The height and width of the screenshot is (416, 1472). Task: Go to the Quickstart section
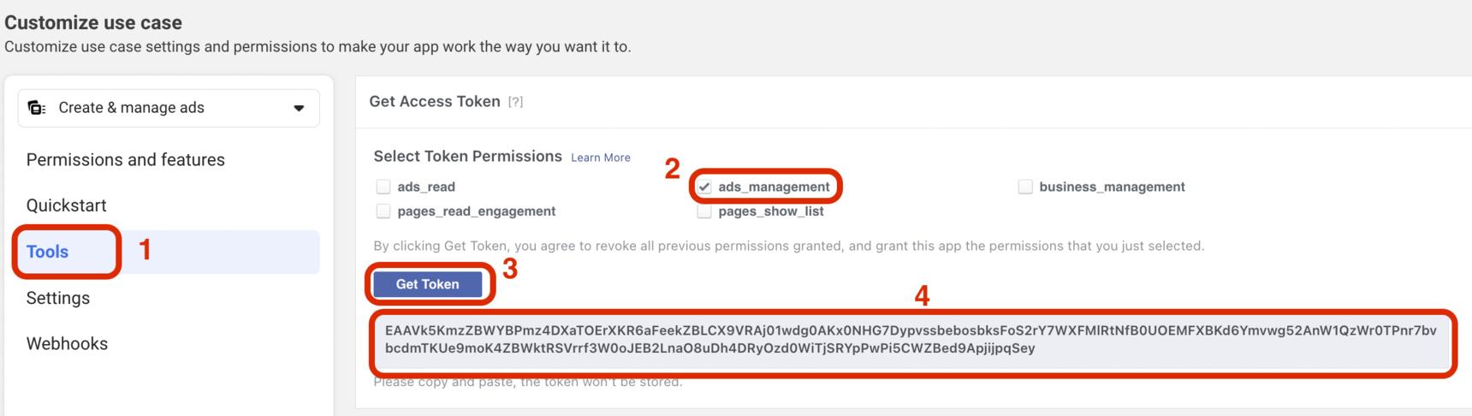67,205
